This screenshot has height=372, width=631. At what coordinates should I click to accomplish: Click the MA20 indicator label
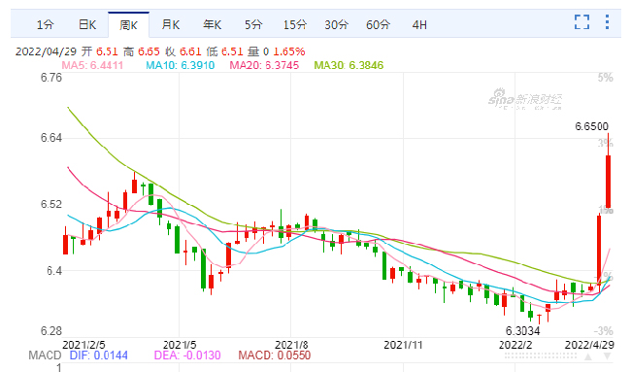pyautogui.click(x=264, y=65)
